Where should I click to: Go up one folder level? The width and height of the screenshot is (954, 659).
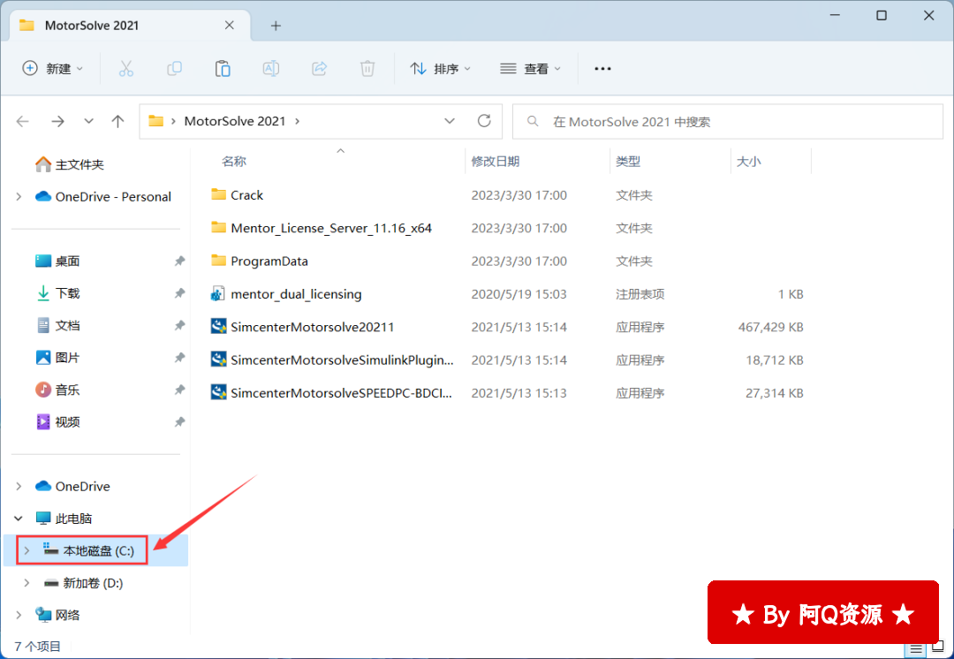pyautogui.click(x=118, y=122)
